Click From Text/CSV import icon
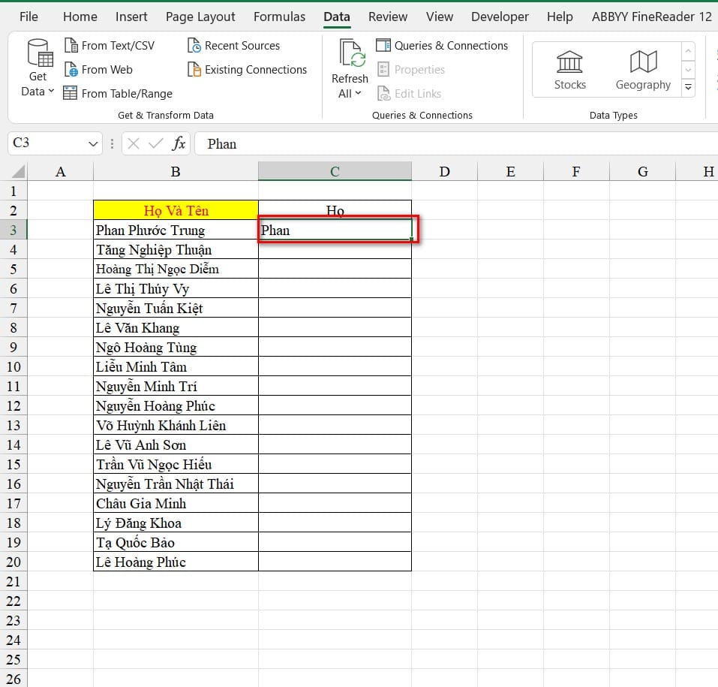 [x=71, y=46]
